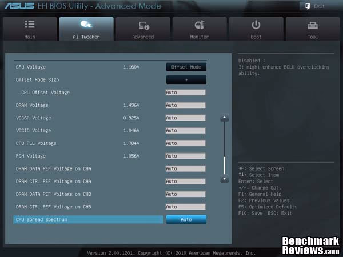Screen dimensions: 343x257
Task: Edit DRAM CTRL REF Voltage on CHB field
Action: 185,207
